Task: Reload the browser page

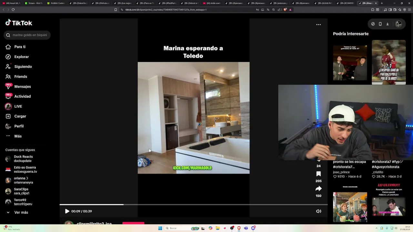Action: point(13,10)
